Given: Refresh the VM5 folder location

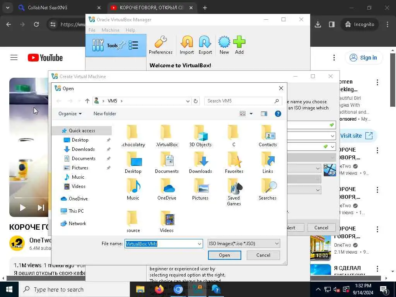Looking at the screenshot, I should [195, 101].
